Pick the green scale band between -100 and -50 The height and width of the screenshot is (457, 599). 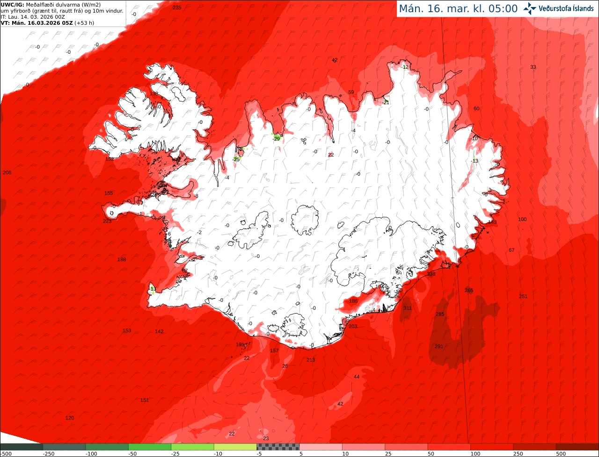pos(107,447)
